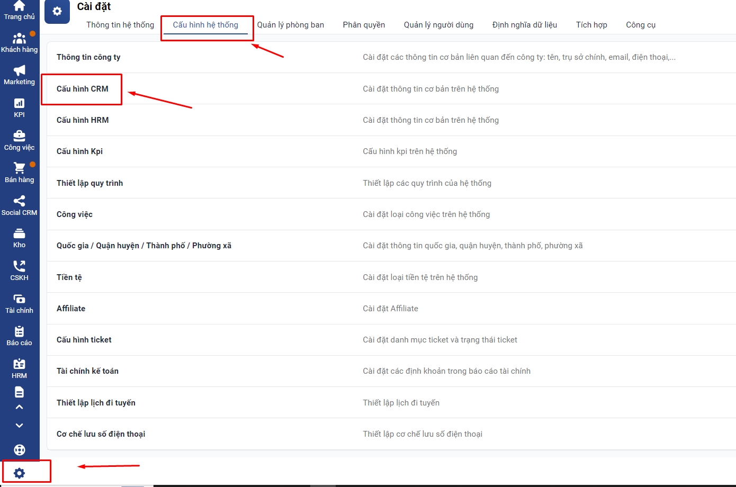Click the settings gear at sidebar bottom
Viewport: 736px width, 487px height.
[20, 473]
